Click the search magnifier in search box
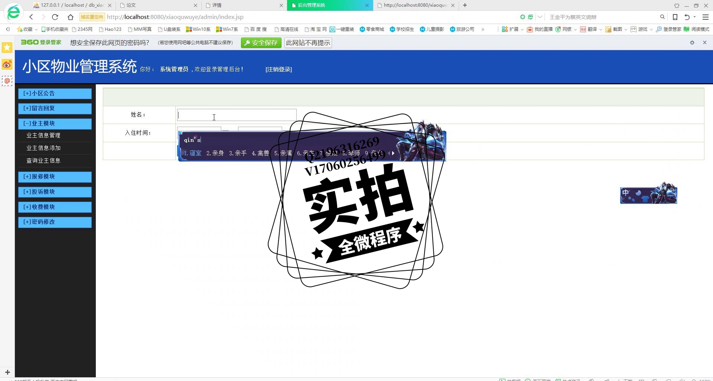The width and height of the screenshot is (713, 381). 662,17
